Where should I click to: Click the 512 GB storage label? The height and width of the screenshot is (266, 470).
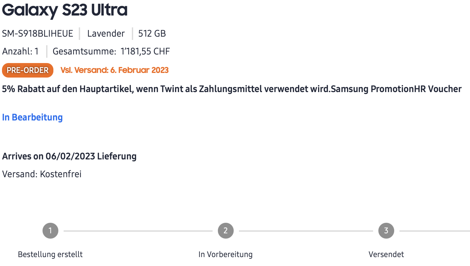152,33
